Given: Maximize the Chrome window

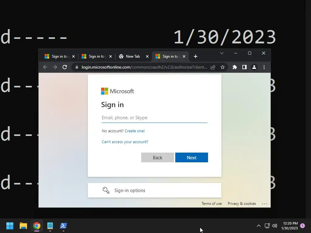Looking at the screenshot, I should tap(250, 53).
